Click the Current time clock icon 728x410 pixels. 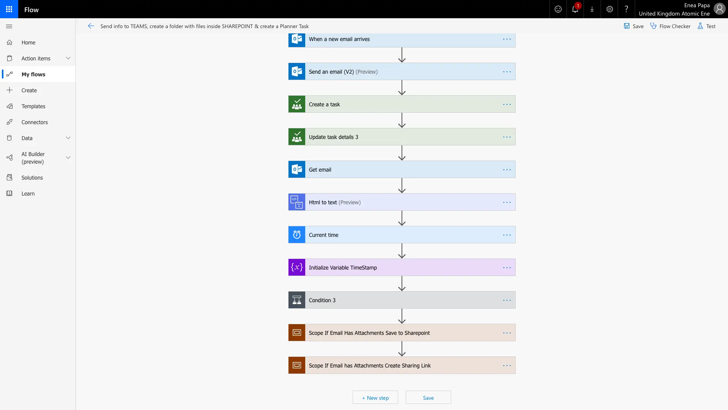tap(297, 235)
